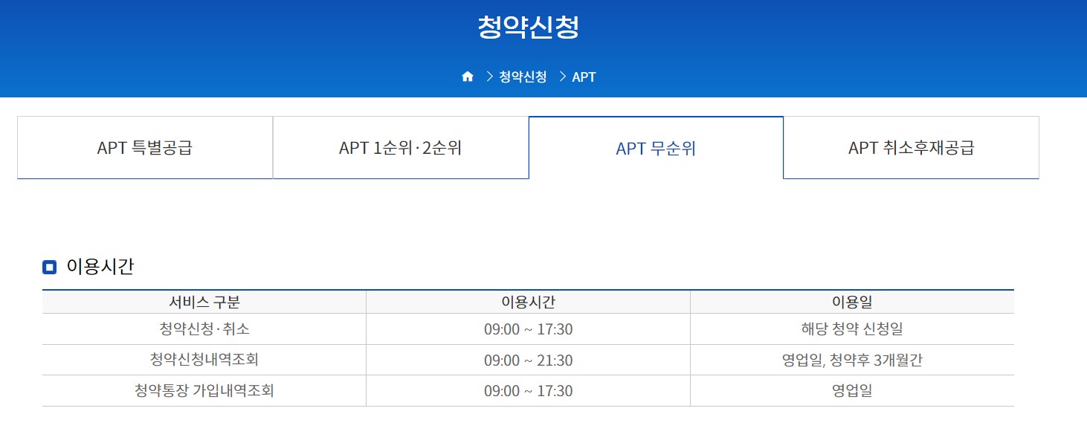Click the 이용일 column header
This screenshot has width=1087, height=443.
pos(852,300)
